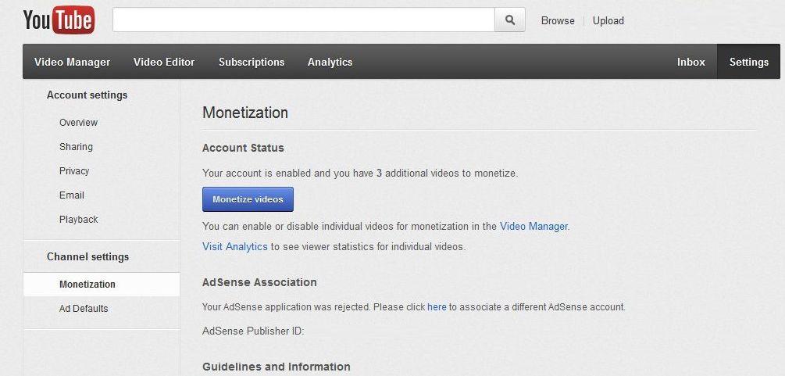Open the Upload link
This screenshot has width=785, height=376.
click(x=608, y=20)
